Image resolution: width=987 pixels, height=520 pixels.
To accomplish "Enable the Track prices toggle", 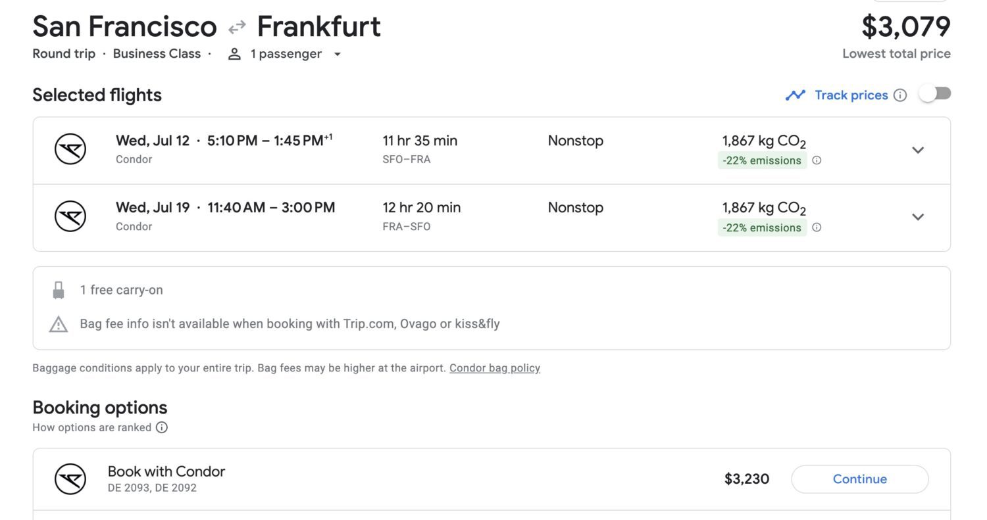I will [935, 93].
